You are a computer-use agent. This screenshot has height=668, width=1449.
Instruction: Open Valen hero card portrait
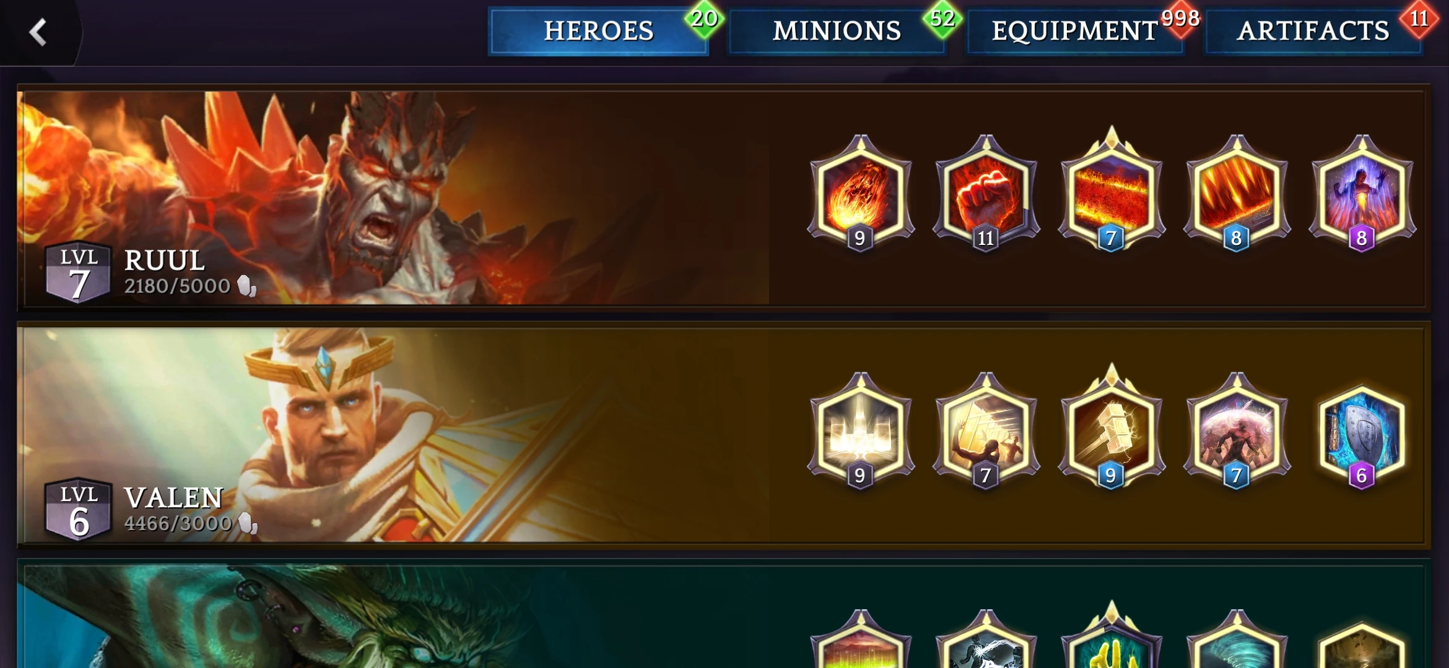click(x=394, y=435)
